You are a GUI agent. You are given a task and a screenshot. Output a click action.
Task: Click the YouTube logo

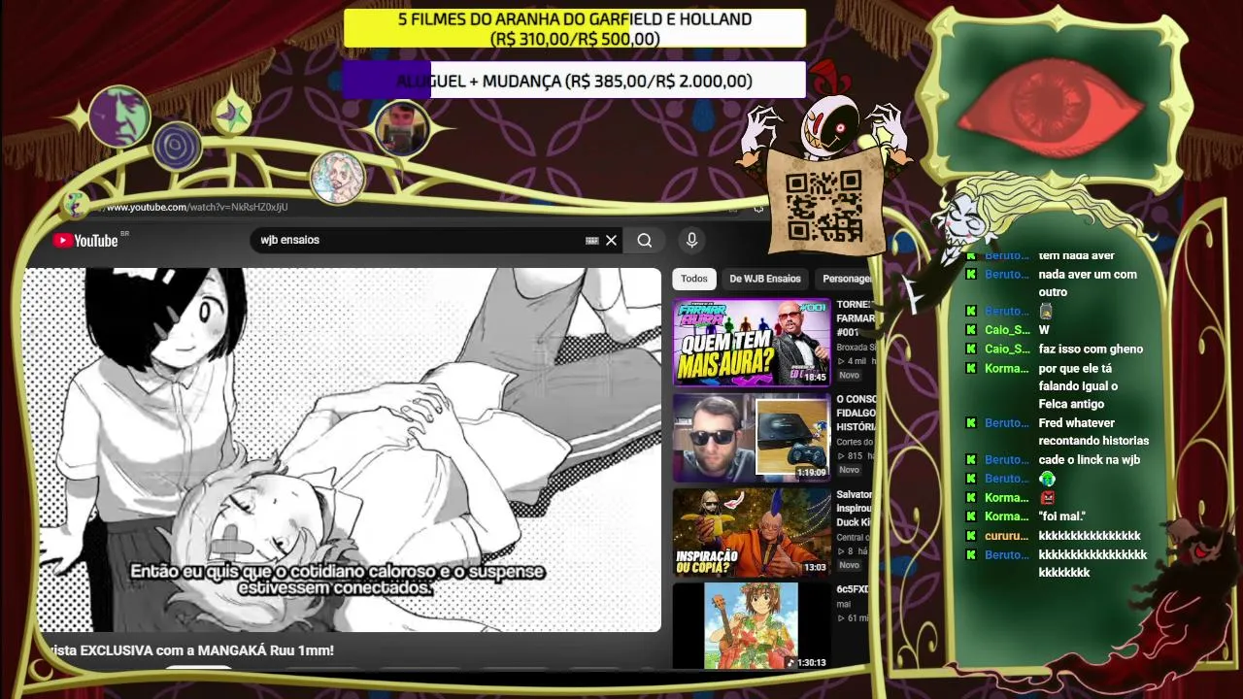pyautogui.click(x=85, y=241)
